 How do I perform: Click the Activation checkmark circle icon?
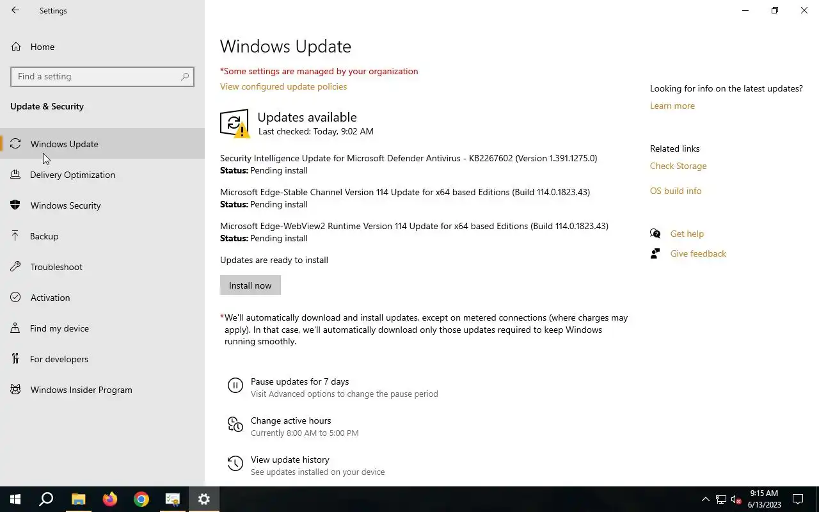15,298
